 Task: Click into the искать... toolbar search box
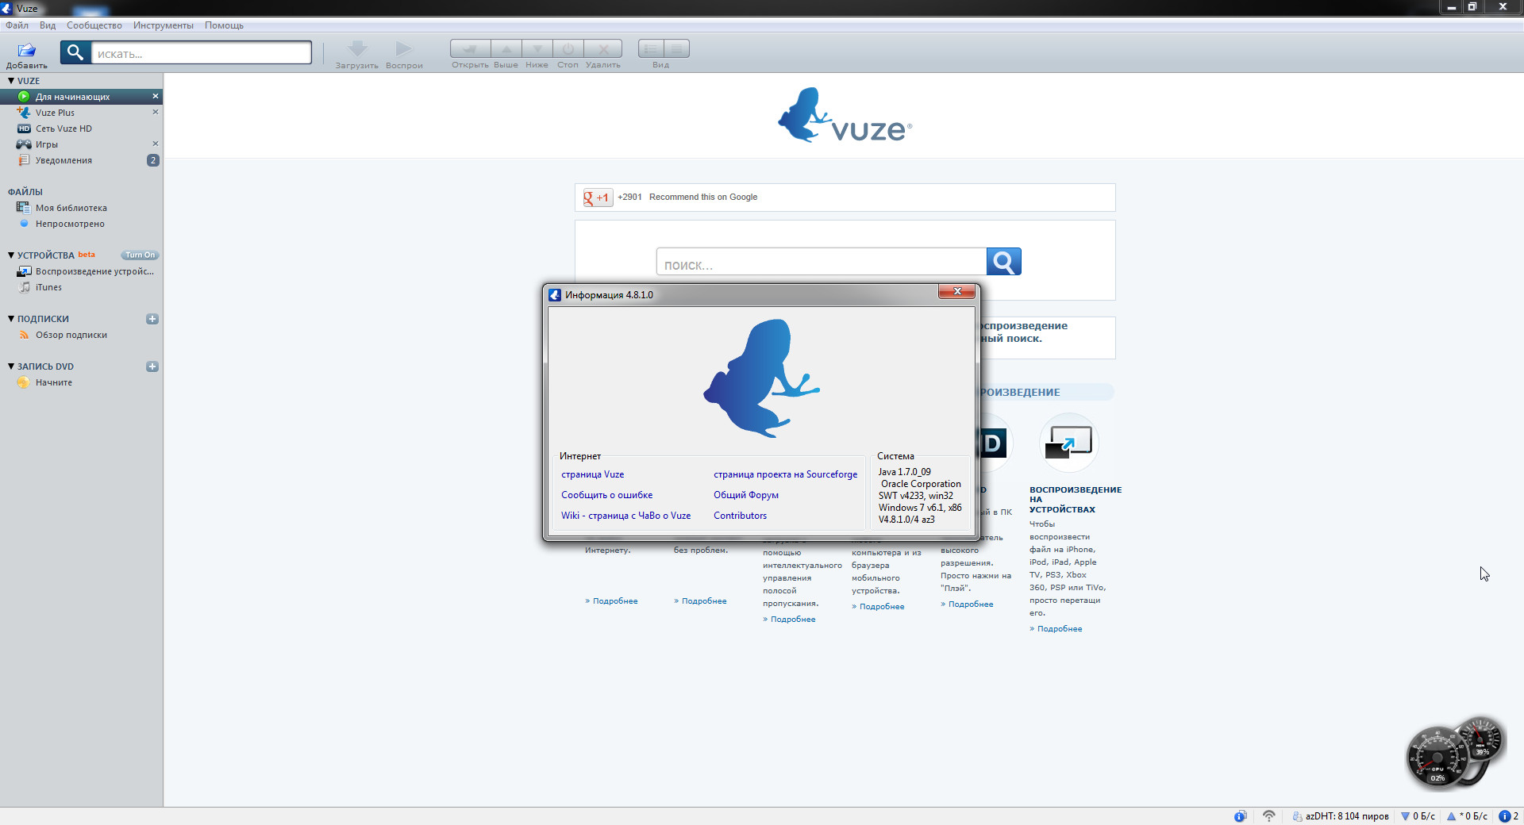(x=202, y=53)
